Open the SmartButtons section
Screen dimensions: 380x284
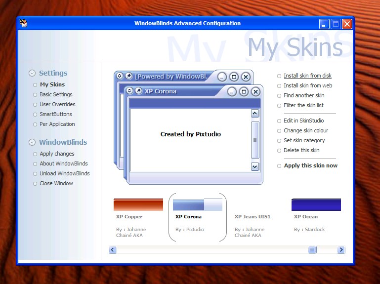point(56,114)
